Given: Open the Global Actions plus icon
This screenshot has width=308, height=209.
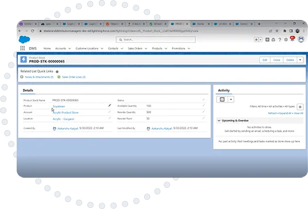Looking at the screenshot, I should (x=267, y=40).
